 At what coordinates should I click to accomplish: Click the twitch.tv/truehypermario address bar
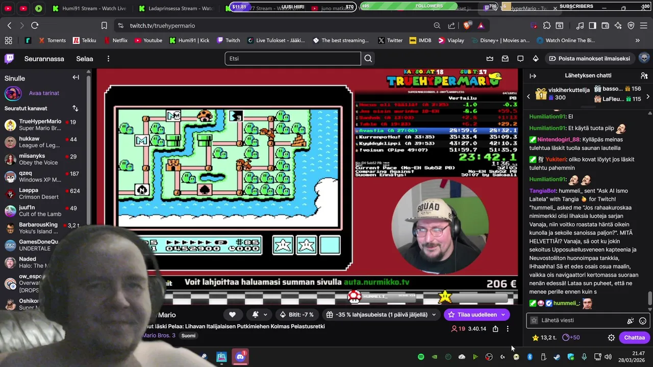tap(162, 25)
